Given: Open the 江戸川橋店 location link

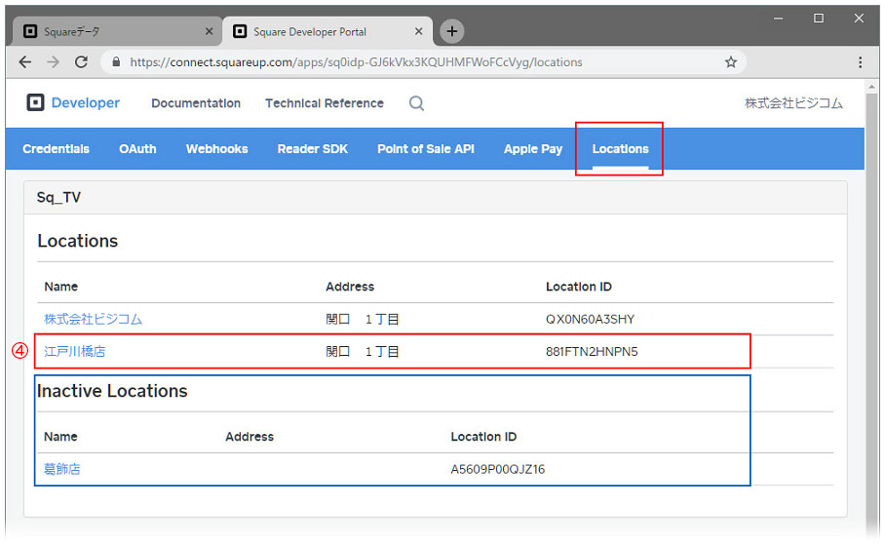Looking at the screenshot, I should coord(74,351).
